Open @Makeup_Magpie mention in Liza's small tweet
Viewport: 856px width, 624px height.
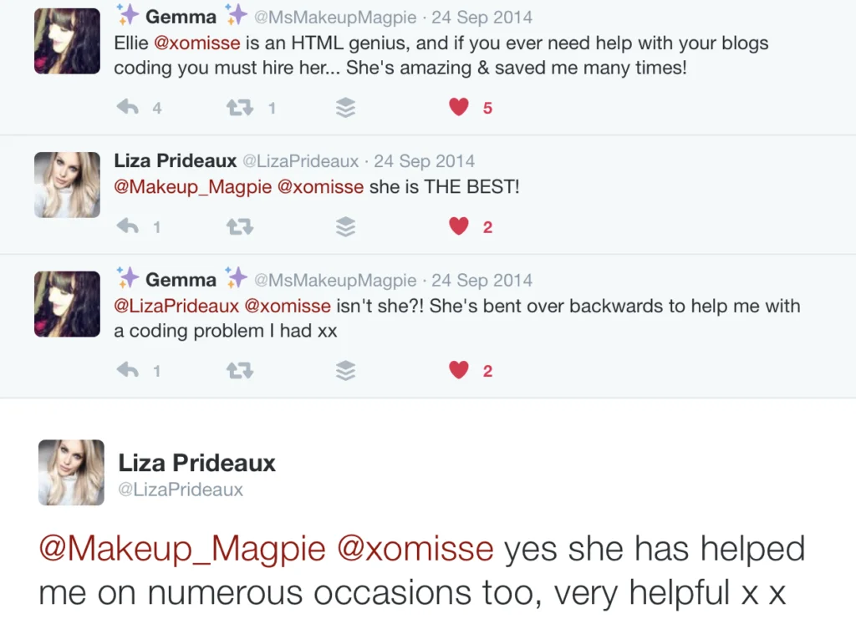193,187
